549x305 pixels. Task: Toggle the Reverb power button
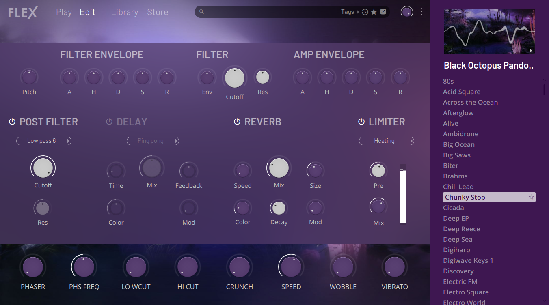coord(237,122)
